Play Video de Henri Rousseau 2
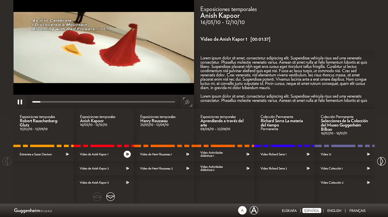Viewport: 388px width, 217px height. pos(188,168)
